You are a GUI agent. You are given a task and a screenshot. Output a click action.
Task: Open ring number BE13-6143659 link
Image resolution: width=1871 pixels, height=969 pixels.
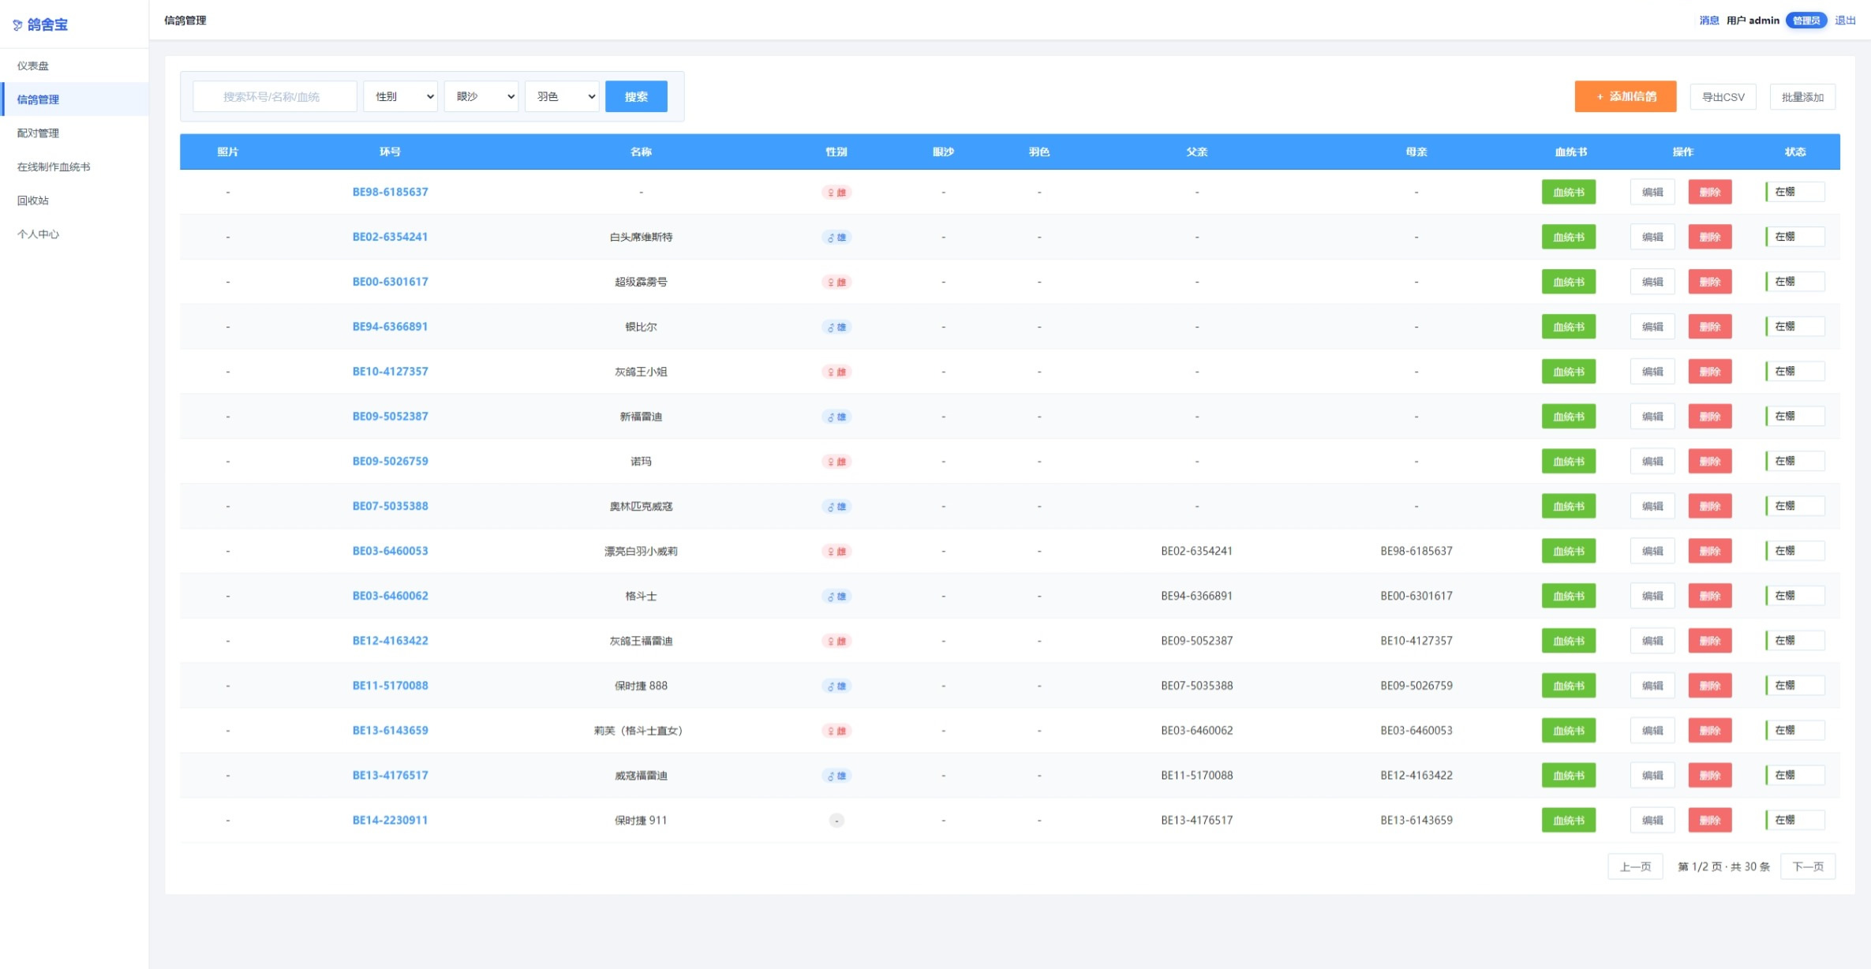point(390,731)
